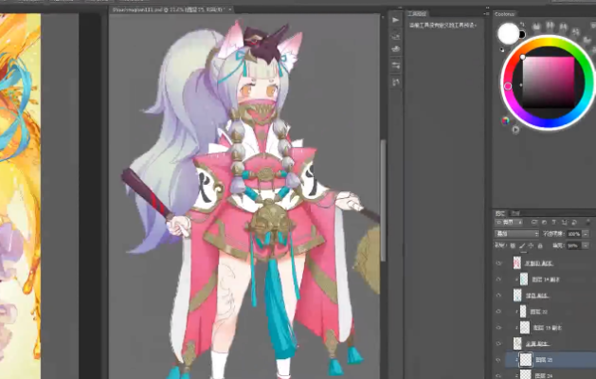
Task: Click the fill value field
Action: 574,246
